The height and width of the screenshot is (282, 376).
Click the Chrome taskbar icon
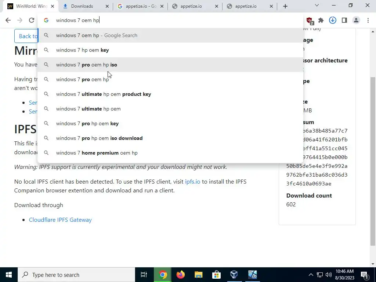point(163,275)
